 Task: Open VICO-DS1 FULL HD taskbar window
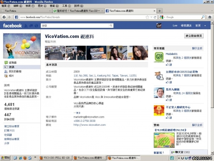(55, 158)
